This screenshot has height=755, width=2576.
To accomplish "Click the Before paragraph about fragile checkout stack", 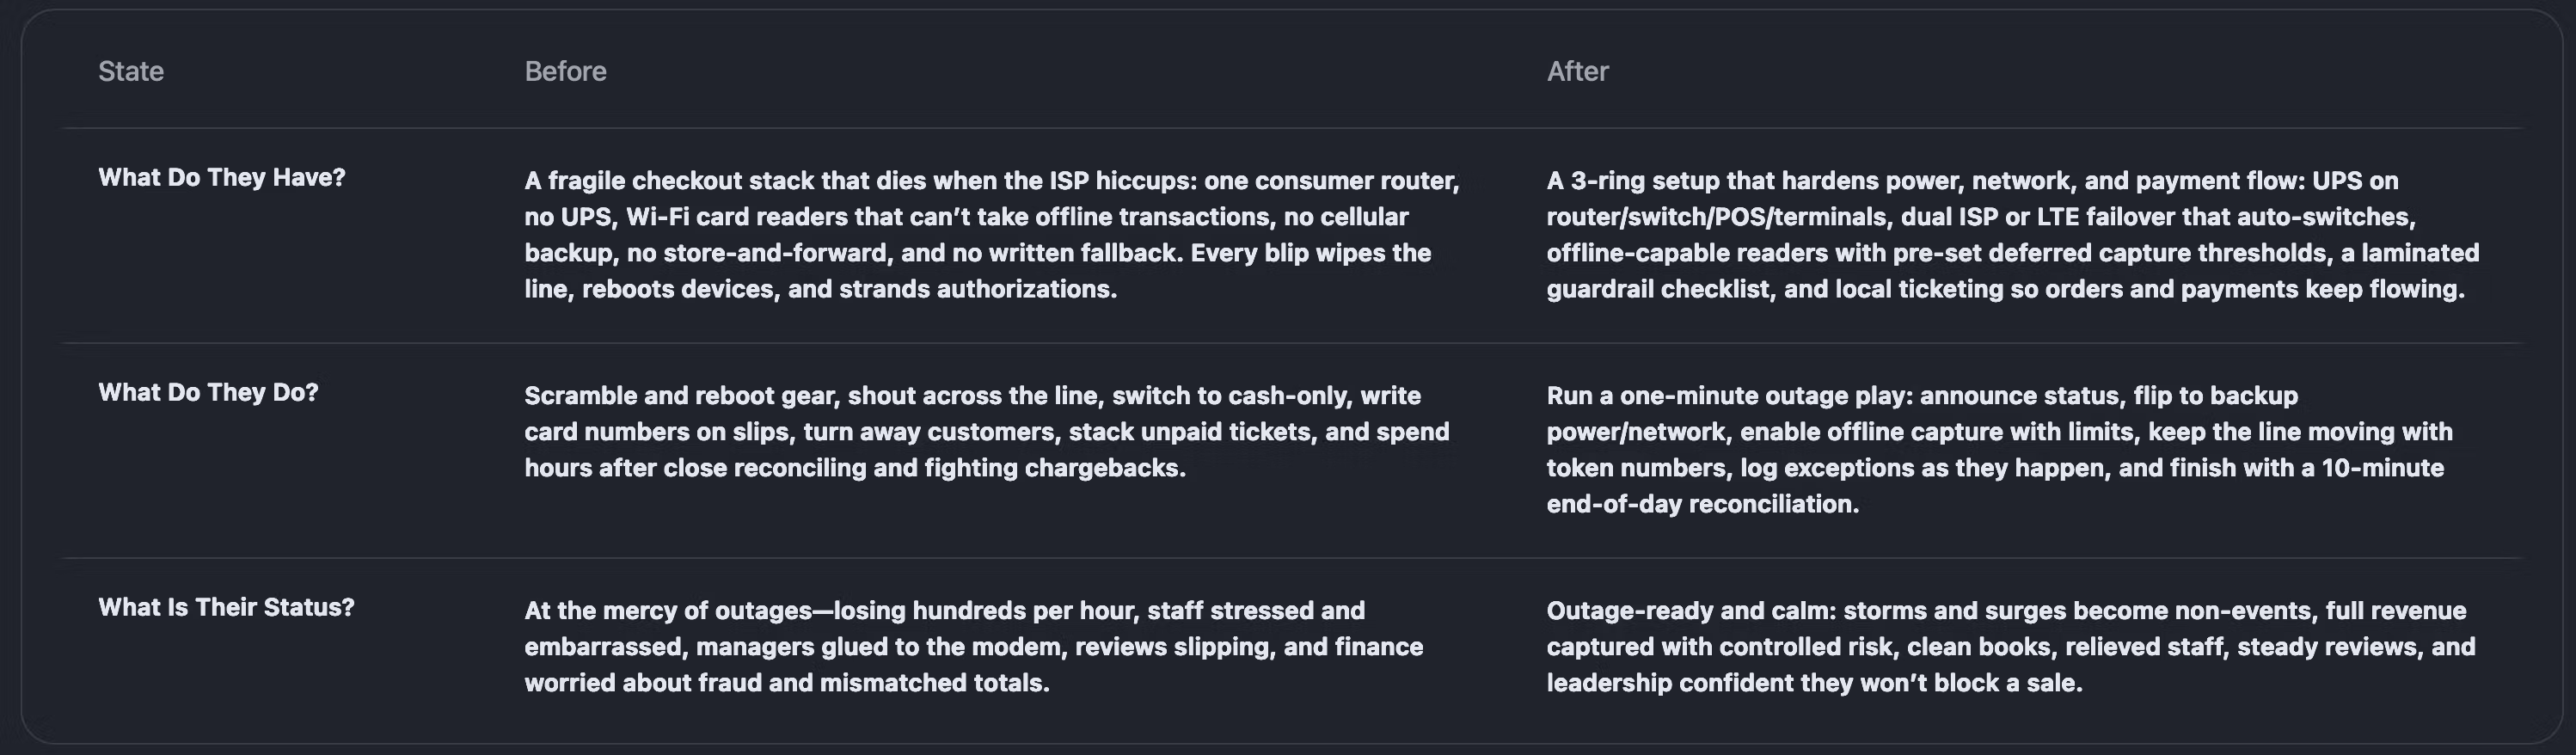I will (x=991, y=234).
